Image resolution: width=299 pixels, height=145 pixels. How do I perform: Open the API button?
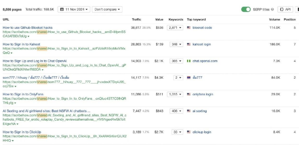point(285,10)
